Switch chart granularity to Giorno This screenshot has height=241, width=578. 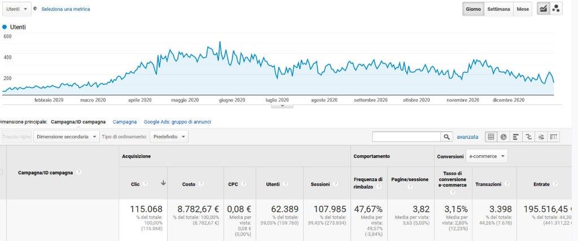[474, 9]
